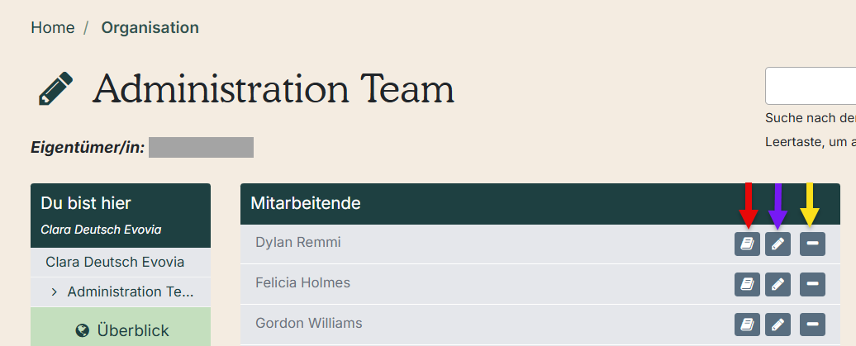Remove Felicia Holmes with minus button
The image size is (856, 346).
click(812, 284)
